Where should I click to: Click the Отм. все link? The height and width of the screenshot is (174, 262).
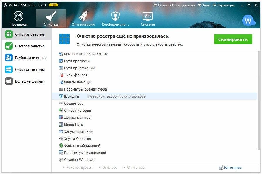110,167
